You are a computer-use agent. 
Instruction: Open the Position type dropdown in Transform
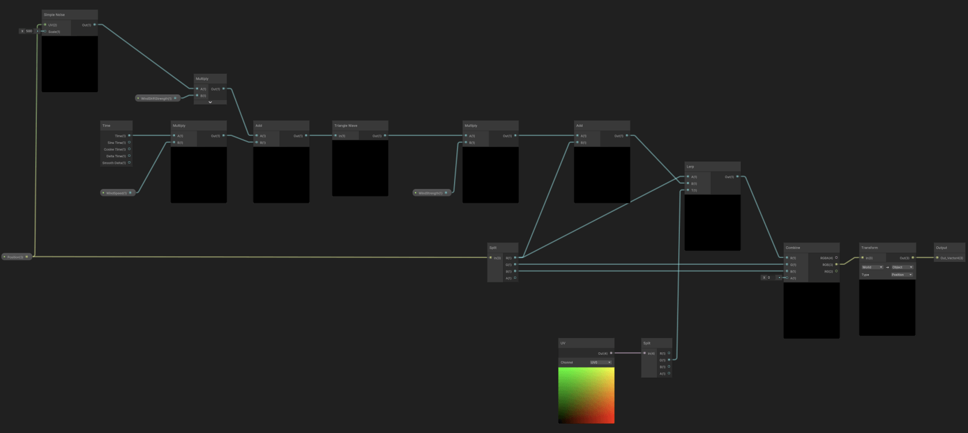tap(902, 275)
